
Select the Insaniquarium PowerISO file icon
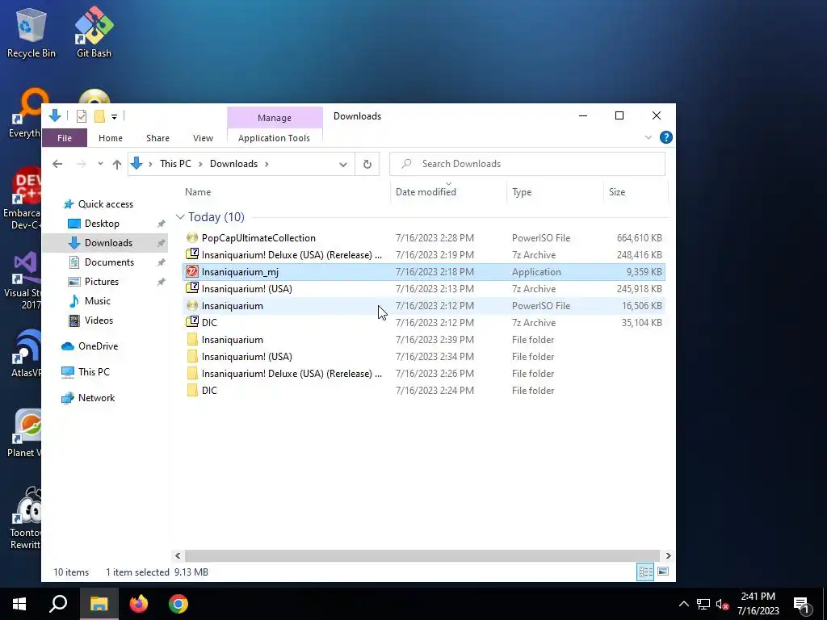point(192,306)
